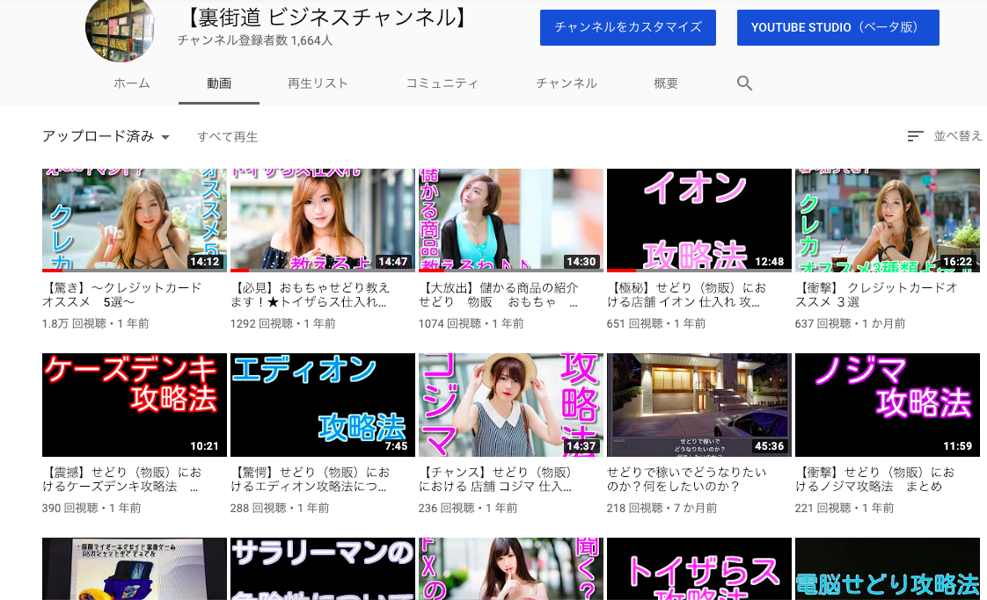Play the 45:36 house video thumbnail
Image resolution: width=987 pixels, height=600 pixels.
coord(699,405)
